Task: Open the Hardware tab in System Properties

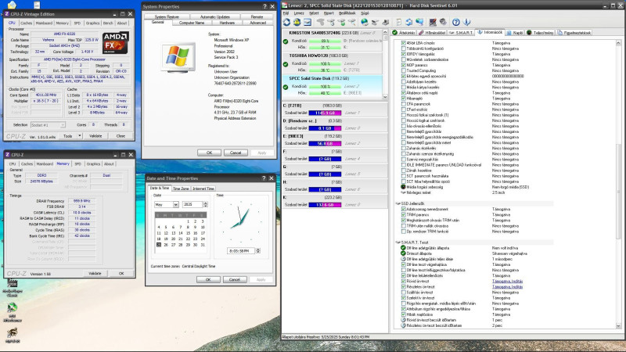Action: coord(227,23)
